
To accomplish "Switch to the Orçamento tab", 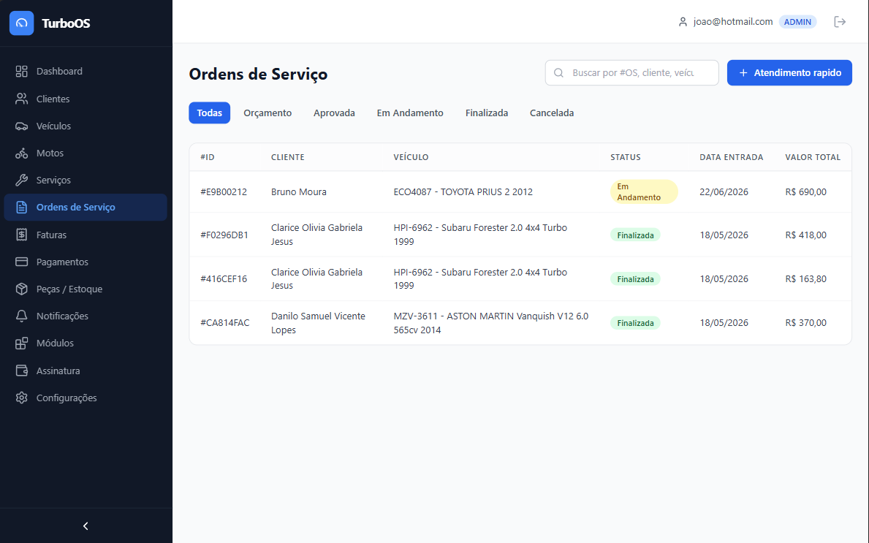I will point(267,113).
